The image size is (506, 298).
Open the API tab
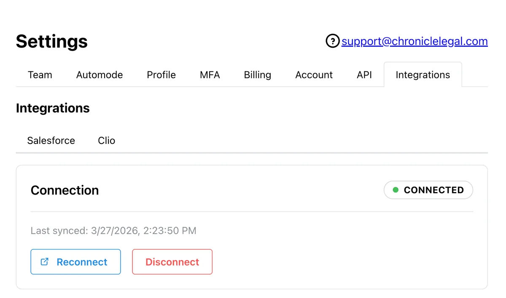(364, 75)
